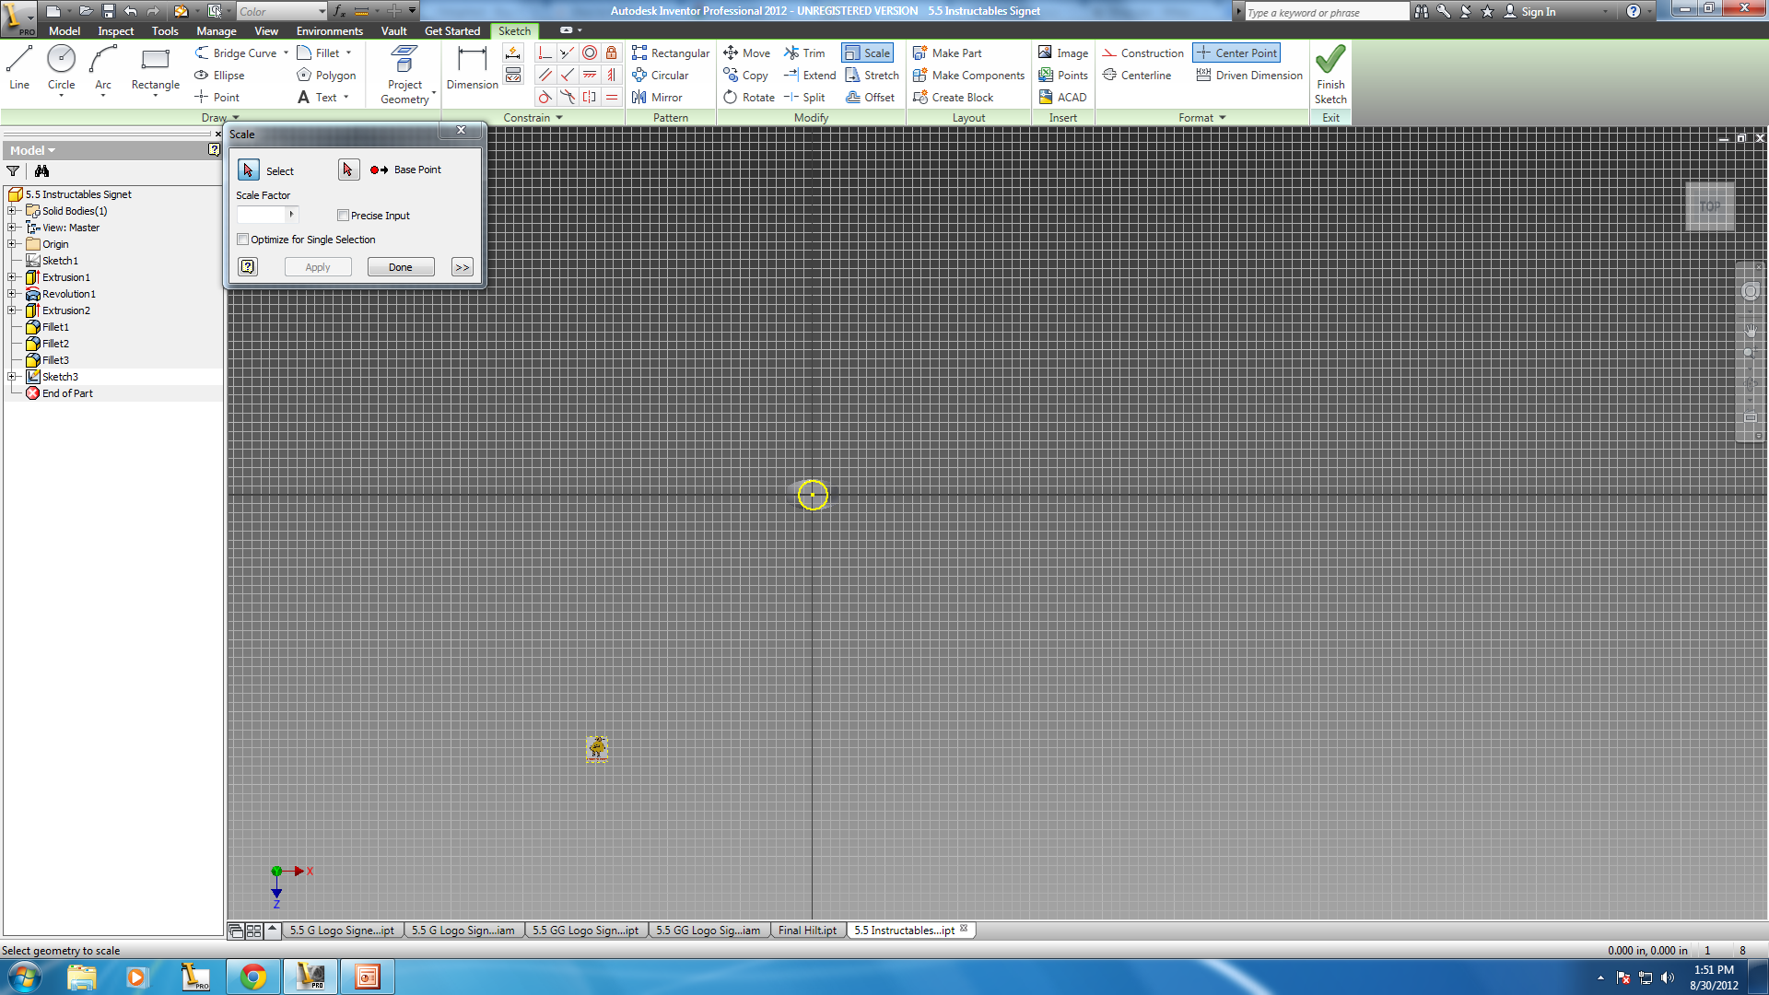Activate the Offset tool
Image resolution: width=1769 pixels, height=995 pixels.
[870, 98]
